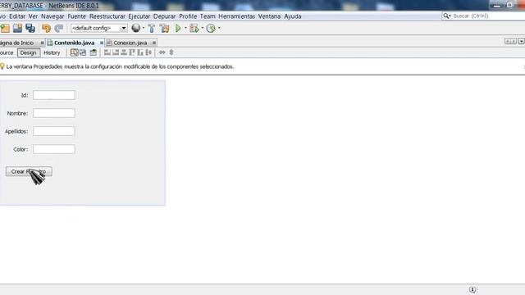This screenshot has height=295, width=525.
Task: Click the second alignment icon after Preview
Action: pos(116,52)
